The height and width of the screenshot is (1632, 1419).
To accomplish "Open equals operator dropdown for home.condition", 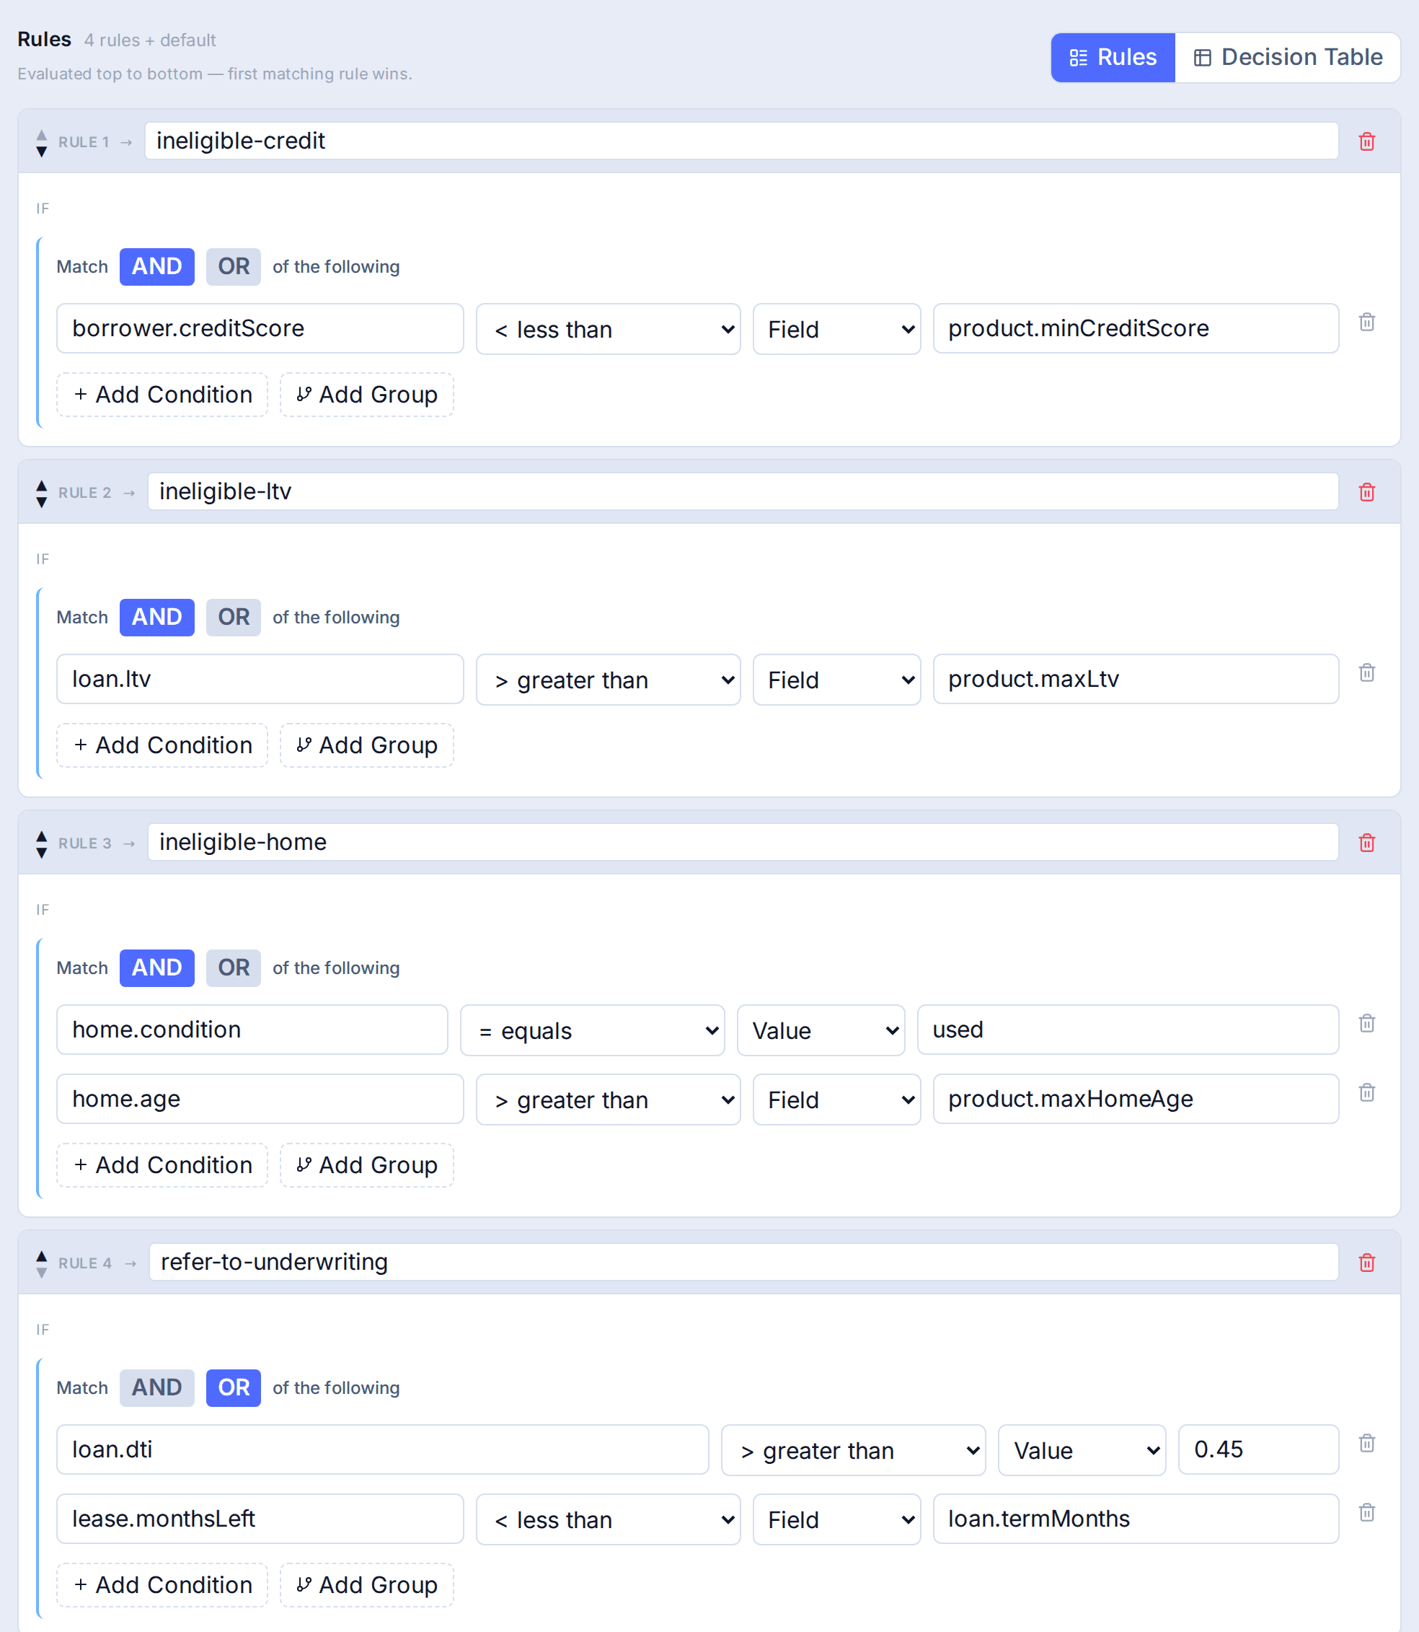I will click(x=591, y=1030).
